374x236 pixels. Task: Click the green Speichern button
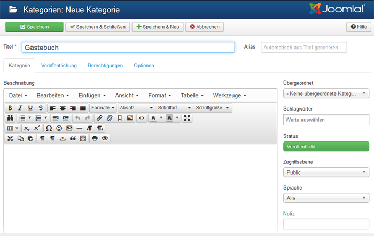pos(34,27)
